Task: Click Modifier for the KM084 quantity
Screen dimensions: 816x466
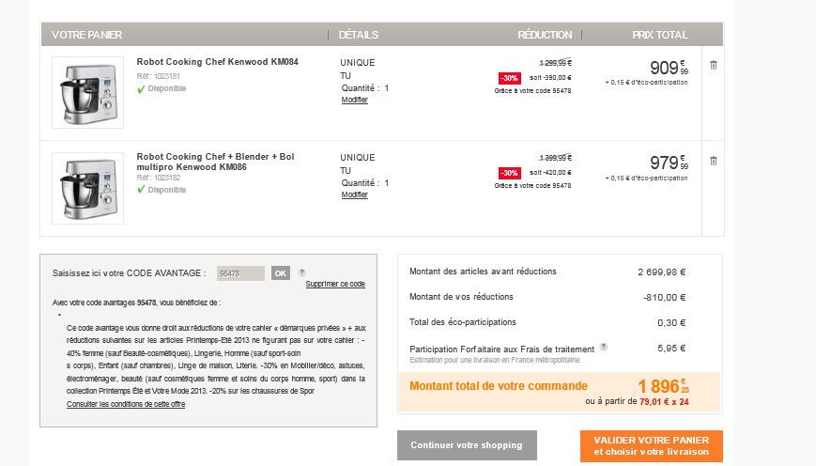Action: point(354,100)
